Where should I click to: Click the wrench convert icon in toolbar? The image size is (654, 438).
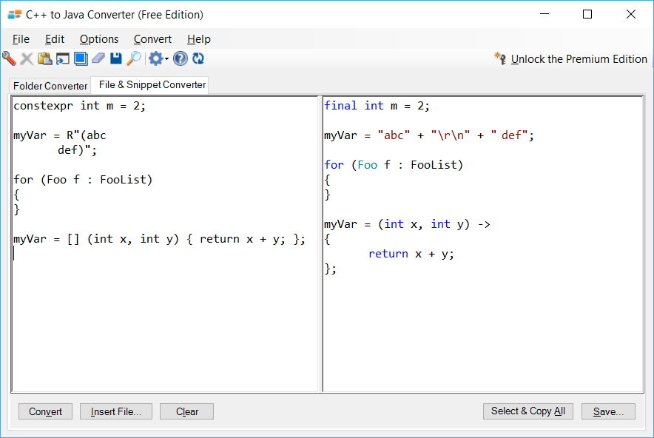point(9,59)
